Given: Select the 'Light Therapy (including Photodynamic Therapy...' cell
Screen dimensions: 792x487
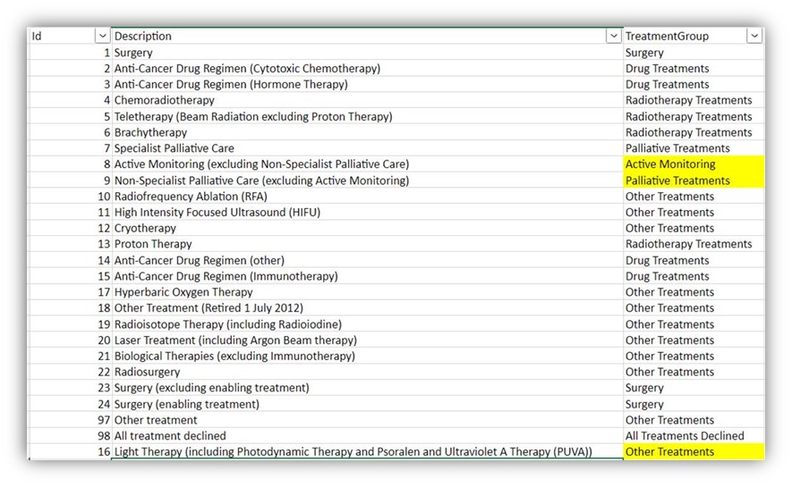Looking at the screenshot, I should (x=367, y=452).
